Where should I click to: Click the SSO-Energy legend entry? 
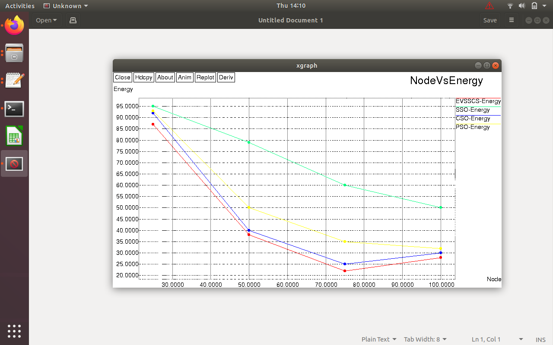473,110
